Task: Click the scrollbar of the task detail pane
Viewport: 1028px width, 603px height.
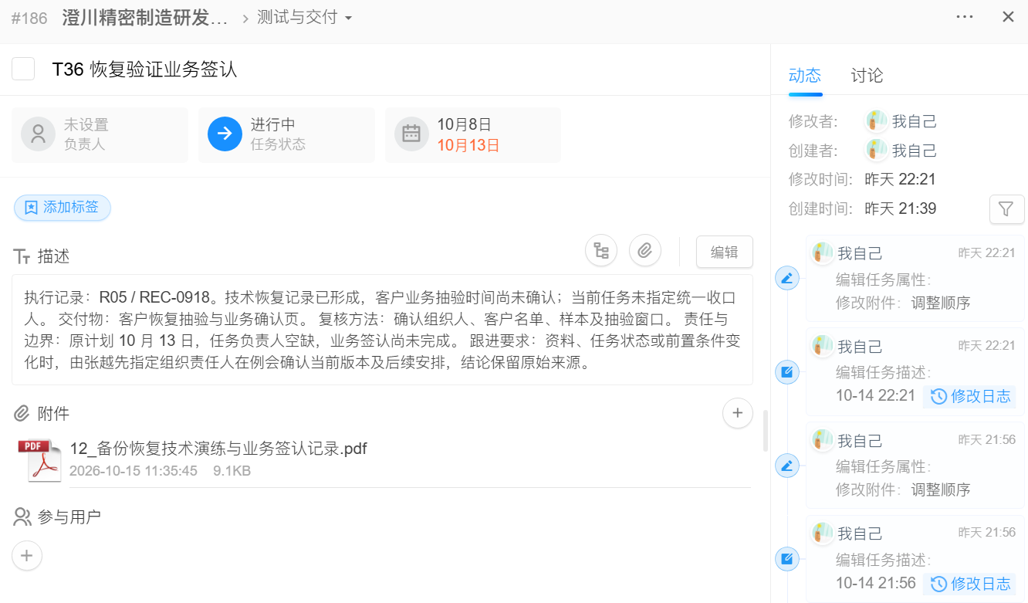Action: pos(766,431)
